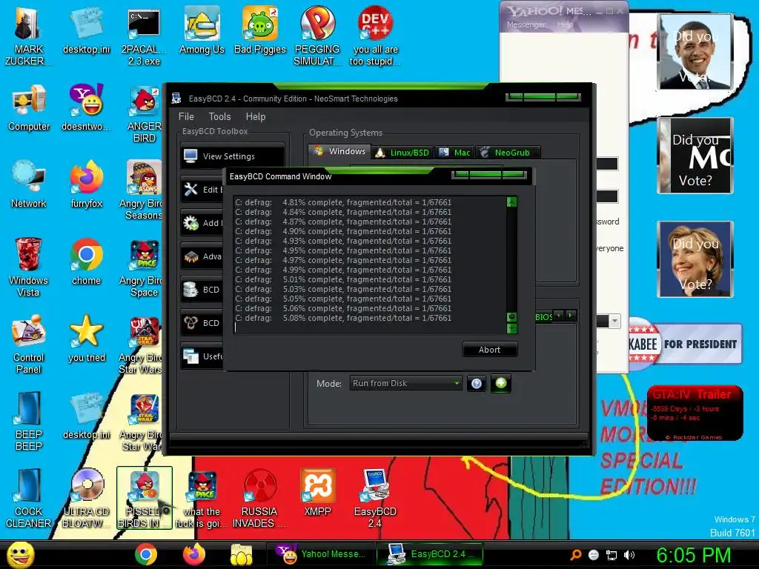Open the File menu in EasyBCD
759x569 pixels.
pos(186,116)
